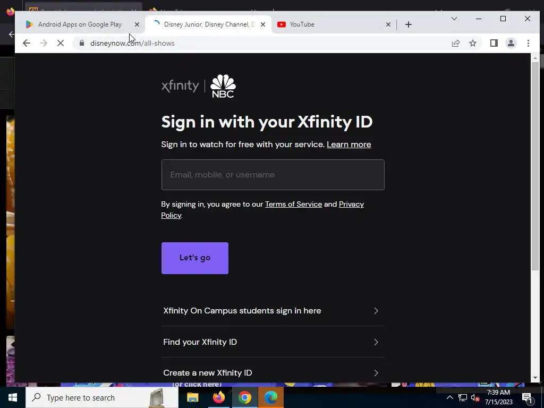Screen dimensions: 544x408
Task: Open the Chrome side panel icon
Action: [494, 43]
